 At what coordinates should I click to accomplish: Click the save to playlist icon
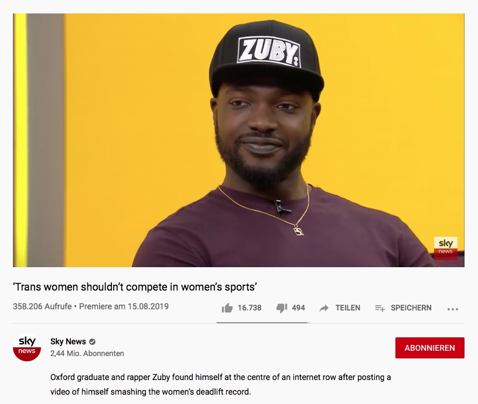click(380, 308)
